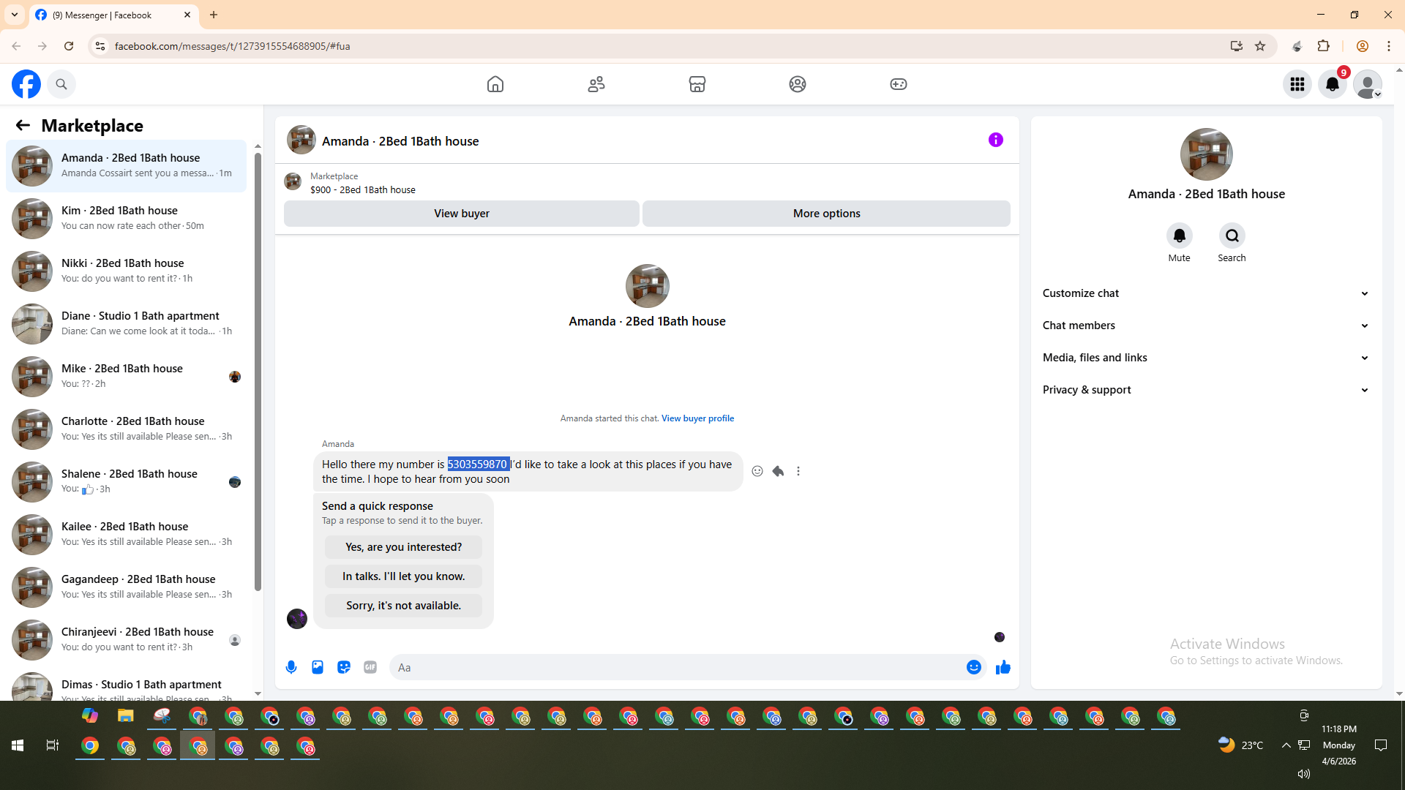Screen dimensions: 1405x790
Task: Select the Messenger Facebook browser tab
Action: (x=113, y=15)
